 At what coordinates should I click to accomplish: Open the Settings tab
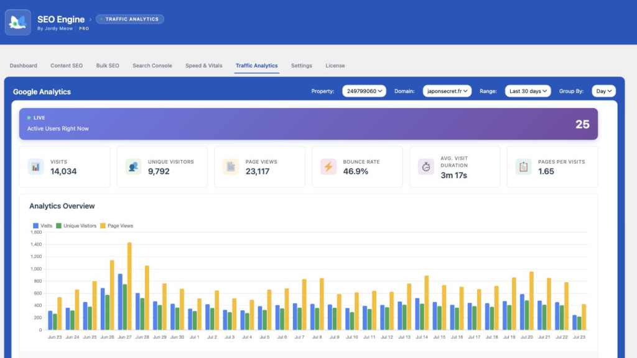pyautogui.click(x=302, y=66)
